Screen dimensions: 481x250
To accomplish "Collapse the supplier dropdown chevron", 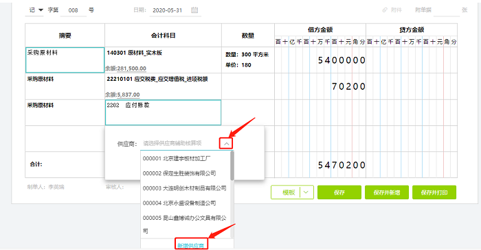I will click(226, 143).
